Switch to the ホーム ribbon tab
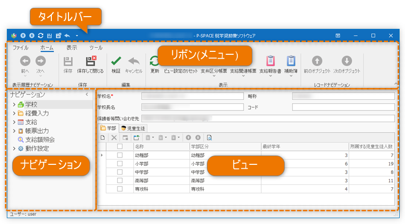This screenshot has height=224, width=405. click(47, 47)
